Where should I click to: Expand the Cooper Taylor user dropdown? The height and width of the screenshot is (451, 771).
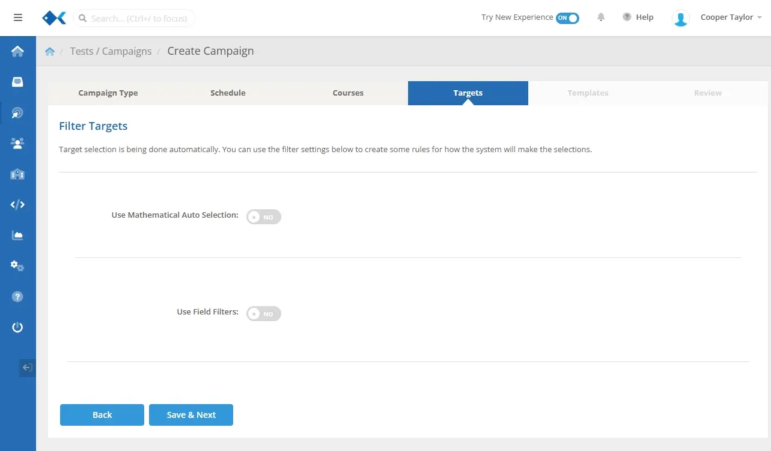730,17
